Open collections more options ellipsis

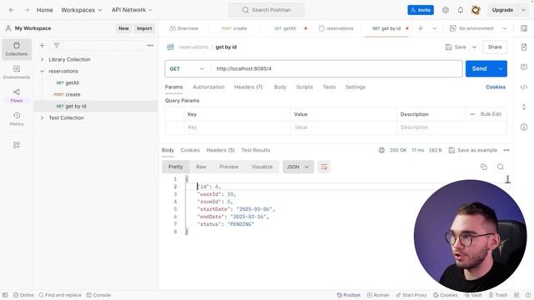[x=150, y=45]
